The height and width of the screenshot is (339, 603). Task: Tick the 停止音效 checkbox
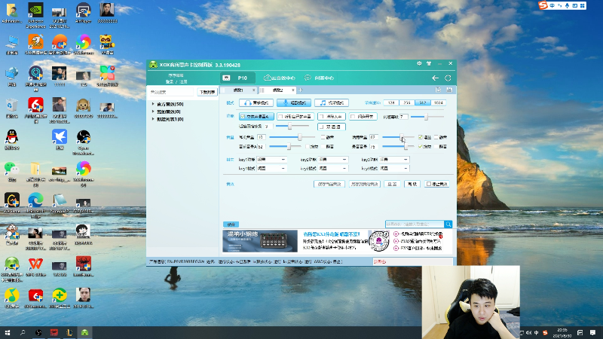point(429,184)
